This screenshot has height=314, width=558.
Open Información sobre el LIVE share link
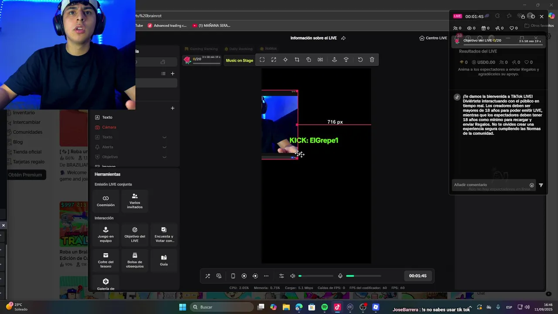[x=343, y=38]
